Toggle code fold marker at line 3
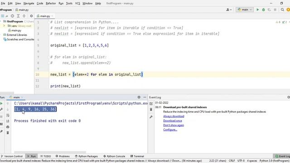The height and width of the screenshot is (163, 290). pyautogui.click(x=49, y=34)
